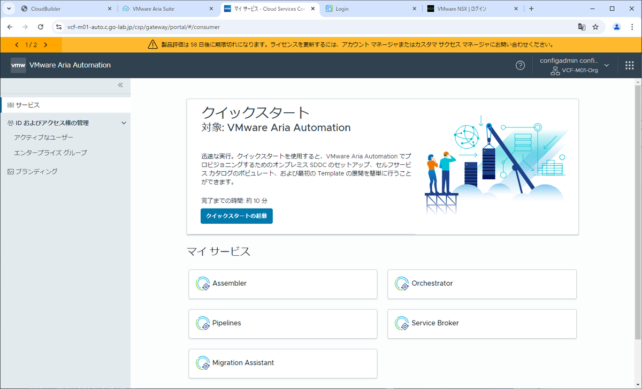
Task: Click the VCF-M01-Org organization label
Action: 579,71
